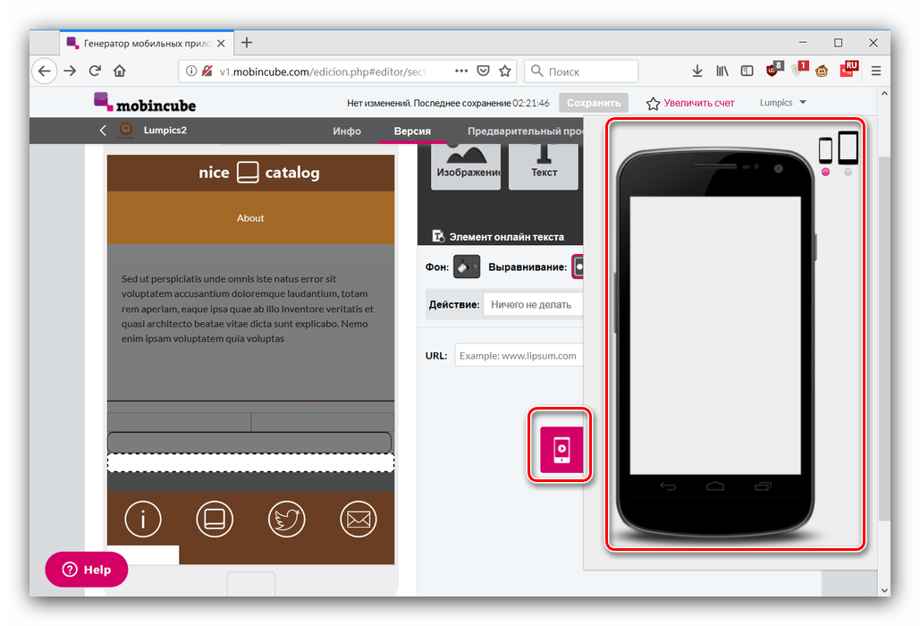The width and height of the screenshot is (920, 626).
Task: Open the Предварительный просмотр tab
Action: click(x=525, y=131)
